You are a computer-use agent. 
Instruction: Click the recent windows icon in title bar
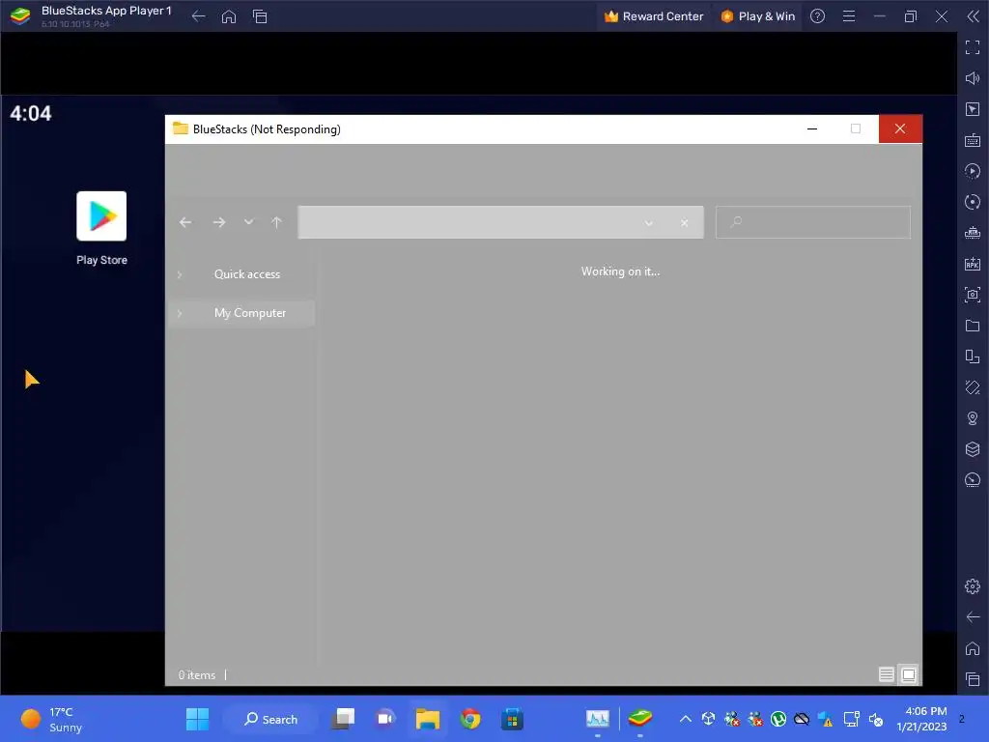[x=260, y=16]
